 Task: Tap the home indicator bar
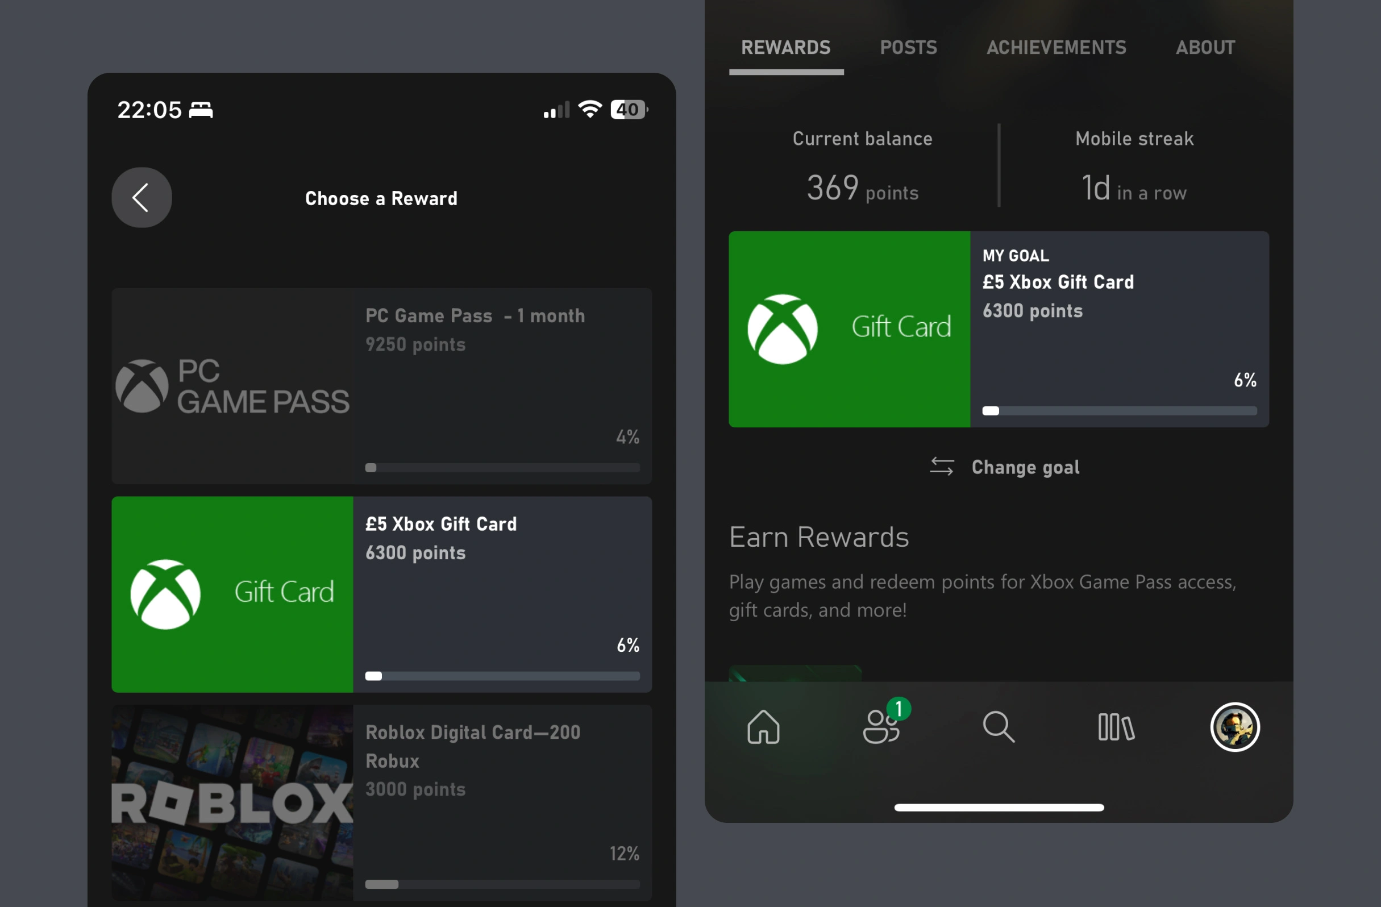999,807
